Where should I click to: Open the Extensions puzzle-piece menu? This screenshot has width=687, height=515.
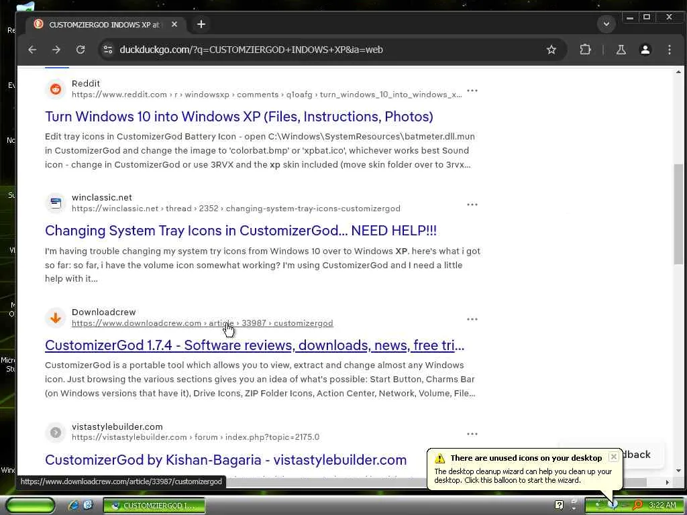point(585,50)
